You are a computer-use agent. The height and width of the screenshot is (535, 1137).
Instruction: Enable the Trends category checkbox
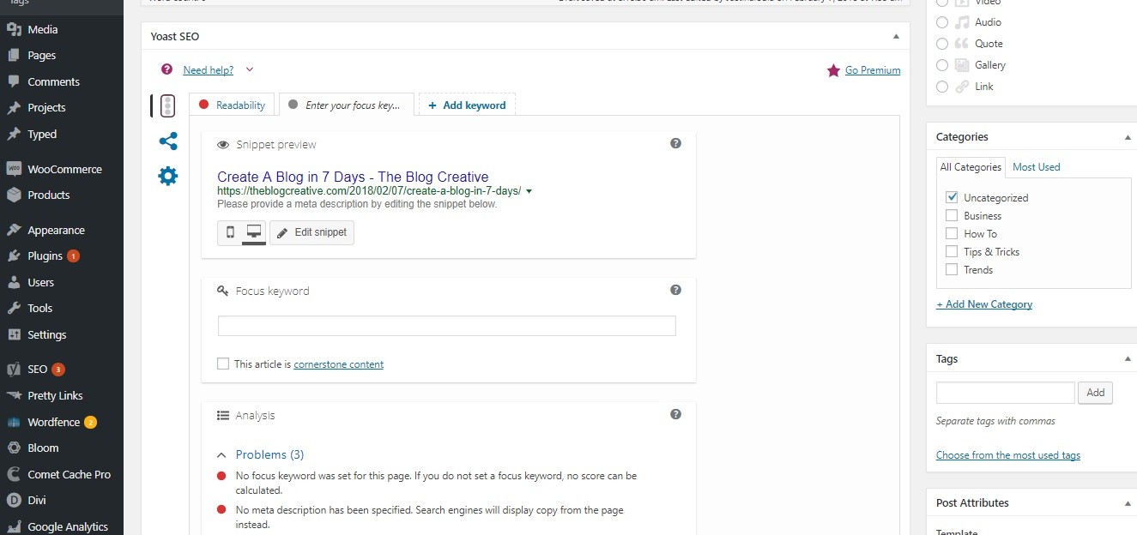(x=952, y=269)
